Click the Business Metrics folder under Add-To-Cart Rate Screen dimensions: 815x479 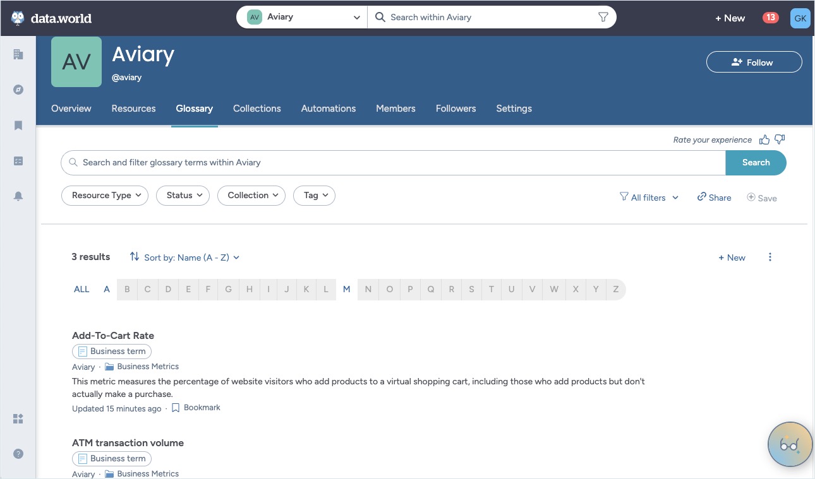[x=142, y=367]
